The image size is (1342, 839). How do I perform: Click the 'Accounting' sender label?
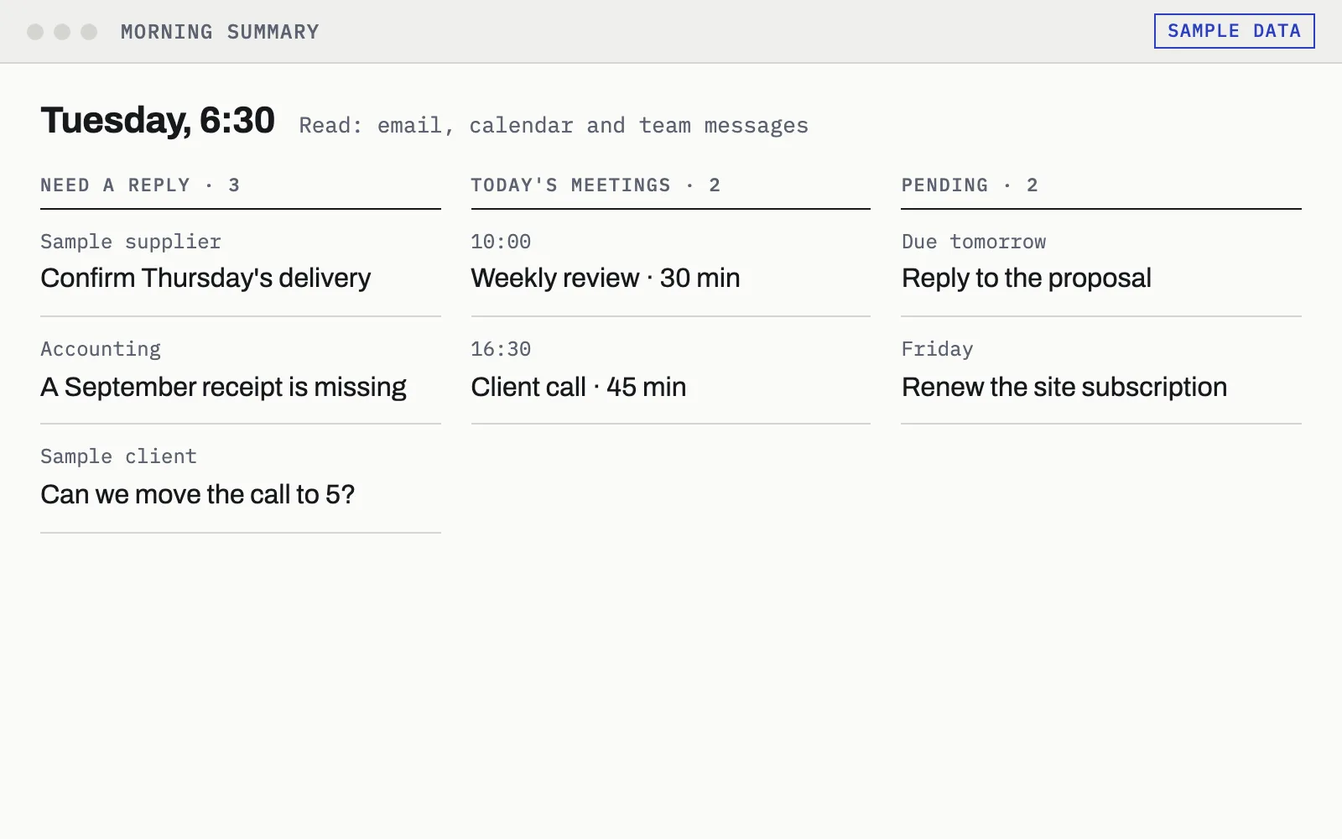101,349
